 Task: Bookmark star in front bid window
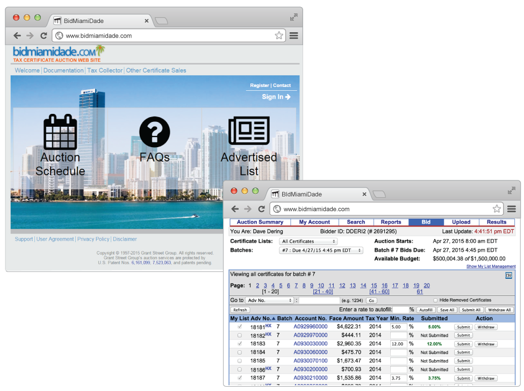pos(497,209)
